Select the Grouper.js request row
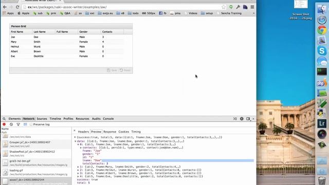Image resolution: width=329 pixels, height=185 pixels. click(36, 144)
